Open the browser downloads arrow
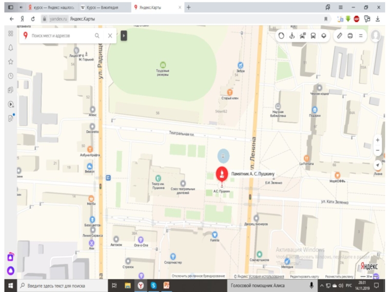 pos(377,19)
